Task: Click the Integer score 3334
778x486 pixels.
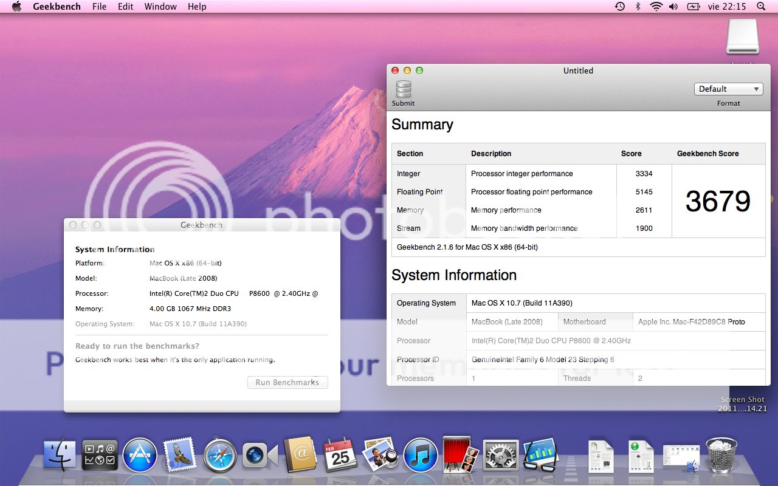Action: (644, 174)
